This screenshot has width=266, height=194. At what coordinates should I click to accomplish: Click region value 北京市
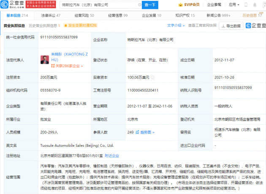133,119
